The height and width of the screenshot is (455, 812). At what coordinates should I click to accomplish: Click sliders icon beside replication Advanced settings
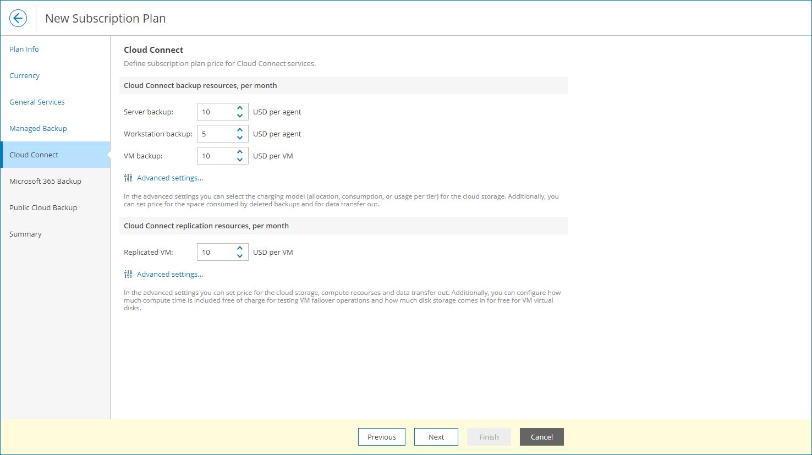pyautogui.click(x=128, y=274)
